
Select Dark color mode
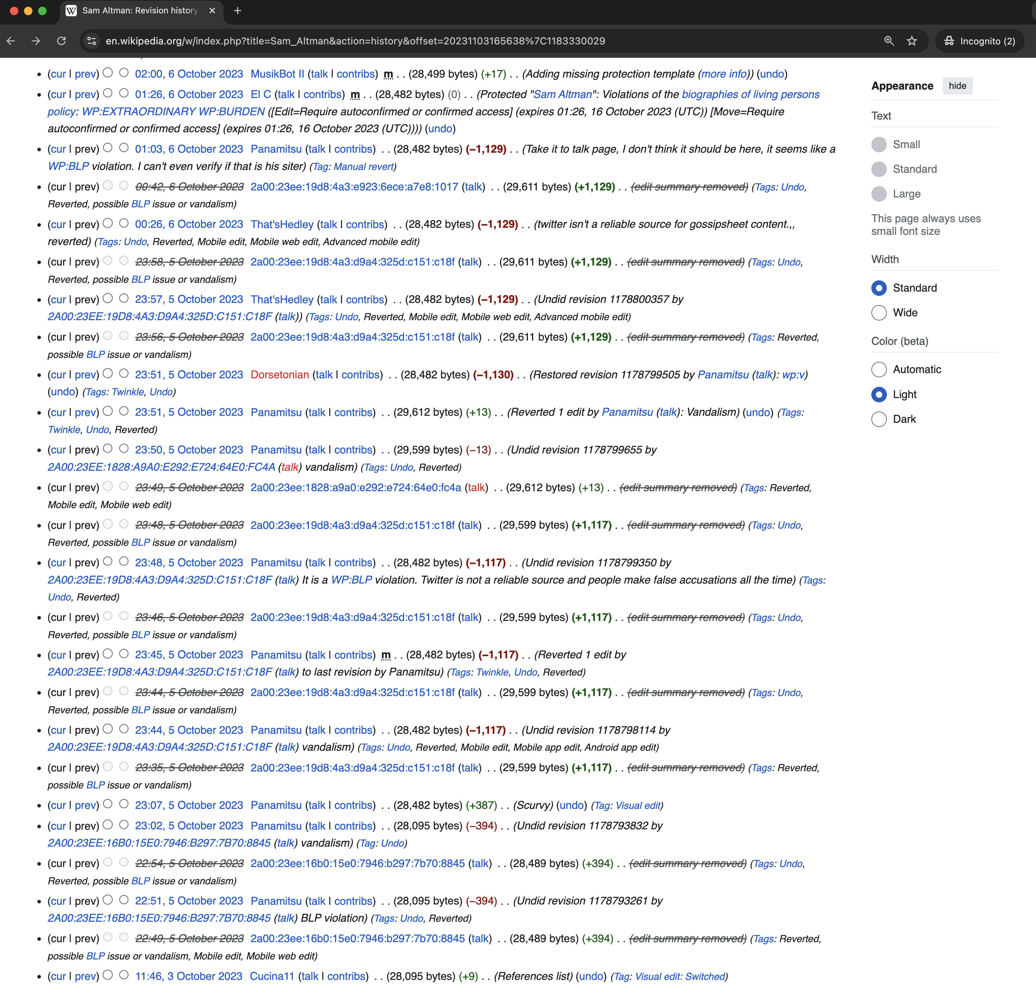click(x=878, y=419)
